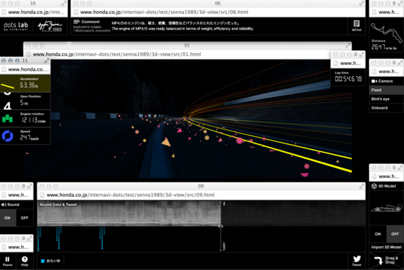Expand window 11 with fullscreen arrow
The image size is (404, 270).
point(47,61)
